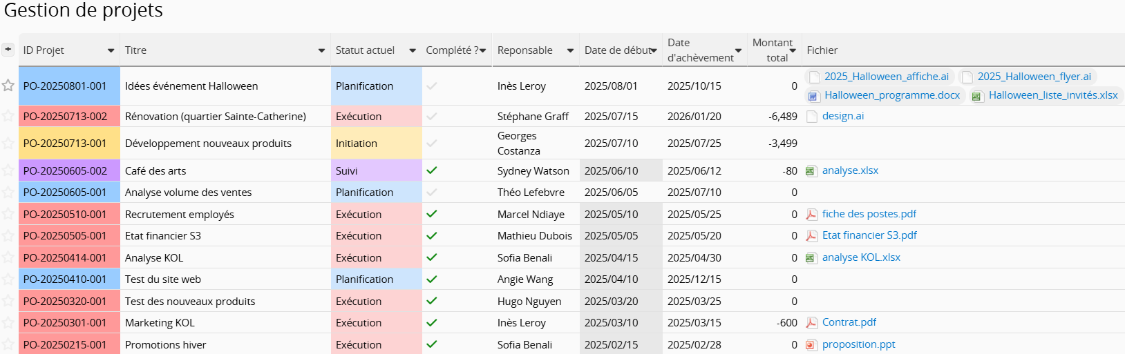Viewport: 1125px width, 354px height.
Task: Star the Rénovation (quartier Sainte-Catherine) row
Action: click(8, 116)
